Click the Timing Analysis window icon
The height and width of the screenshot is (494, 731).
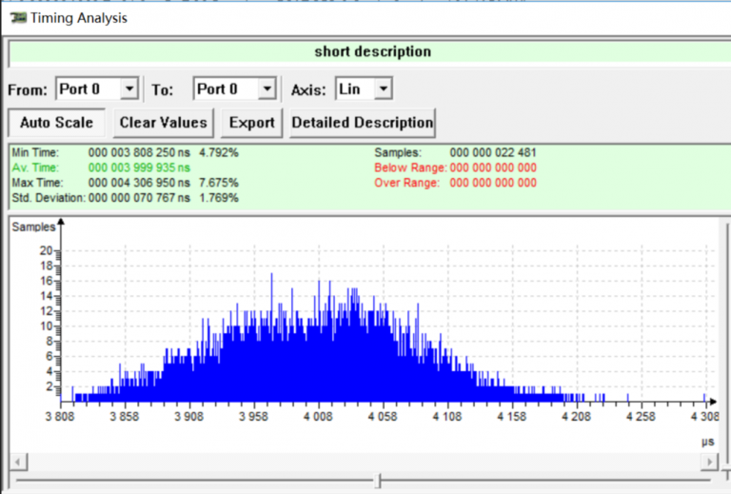pyautogui.click(x=17, y=17)
